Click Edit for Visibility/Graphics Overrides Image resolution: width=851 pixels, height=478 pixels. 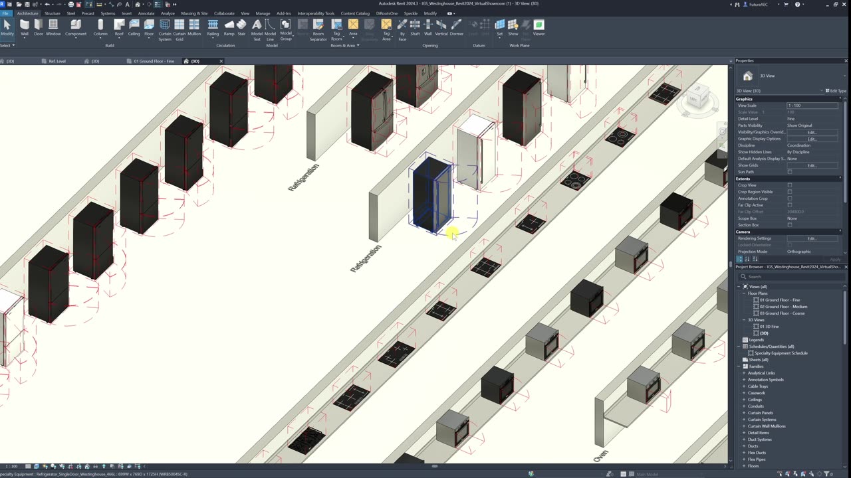812,132
